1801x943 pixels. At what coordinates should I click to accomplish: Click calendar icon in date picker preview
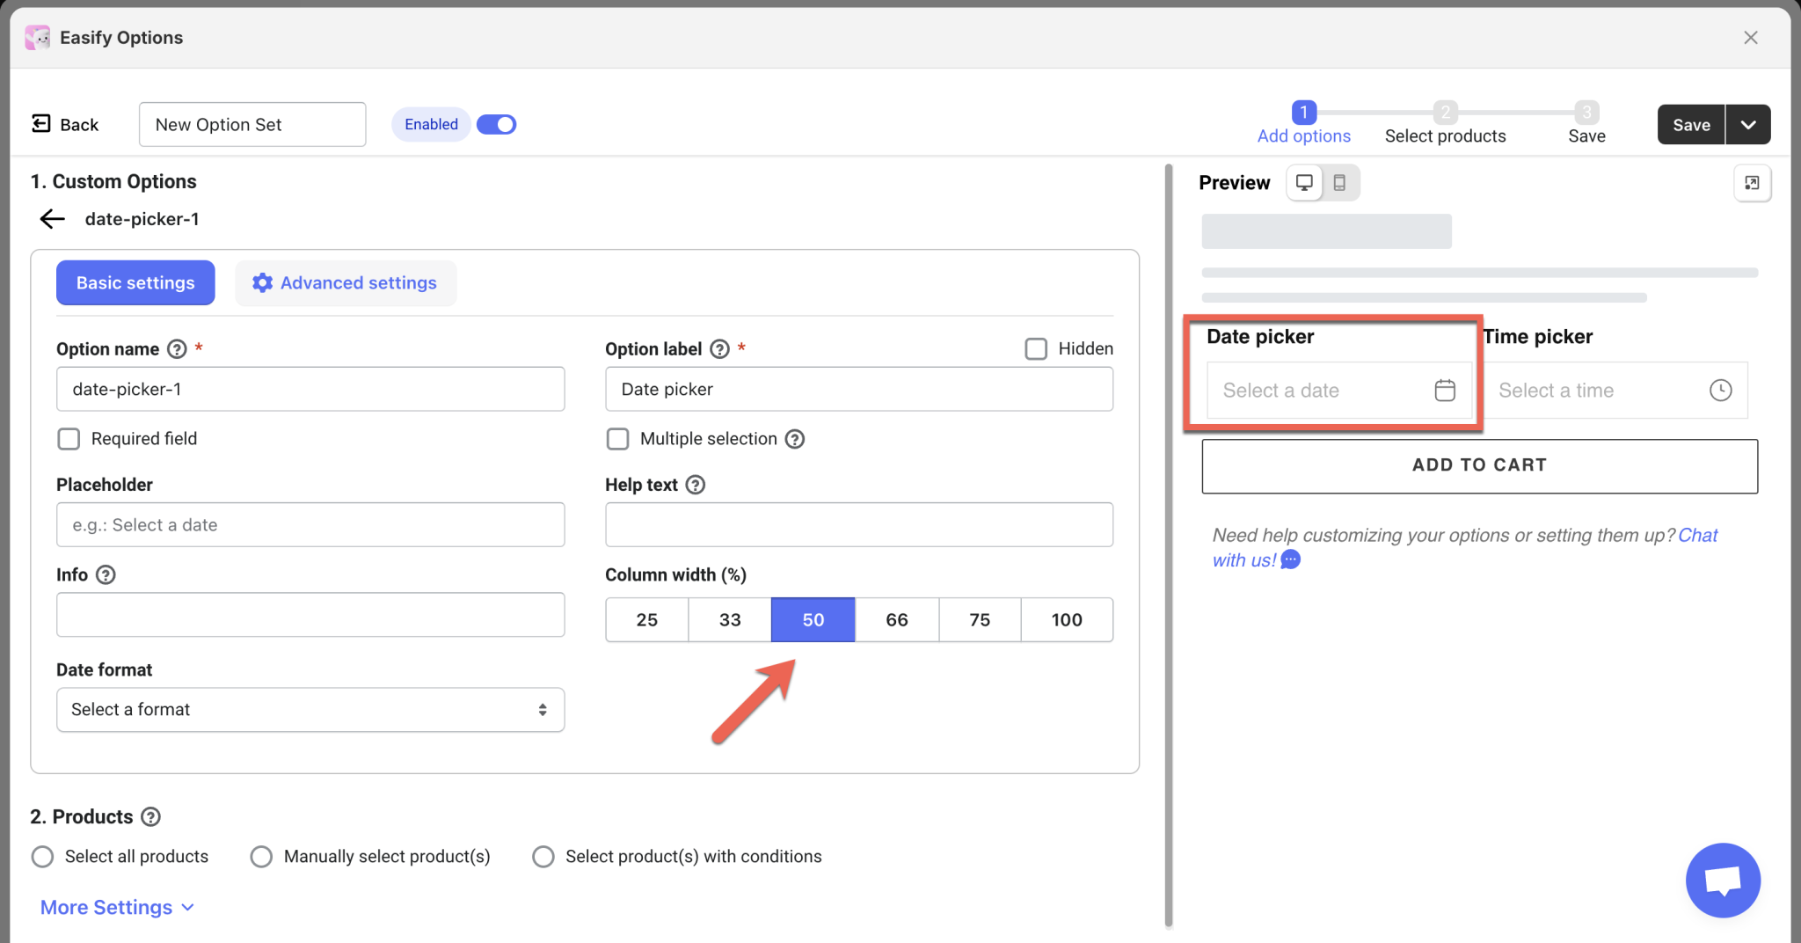1445,391
